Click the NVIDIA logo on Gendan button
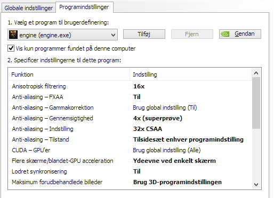Screen dimensions: 274x198 [x=225, y=34]
